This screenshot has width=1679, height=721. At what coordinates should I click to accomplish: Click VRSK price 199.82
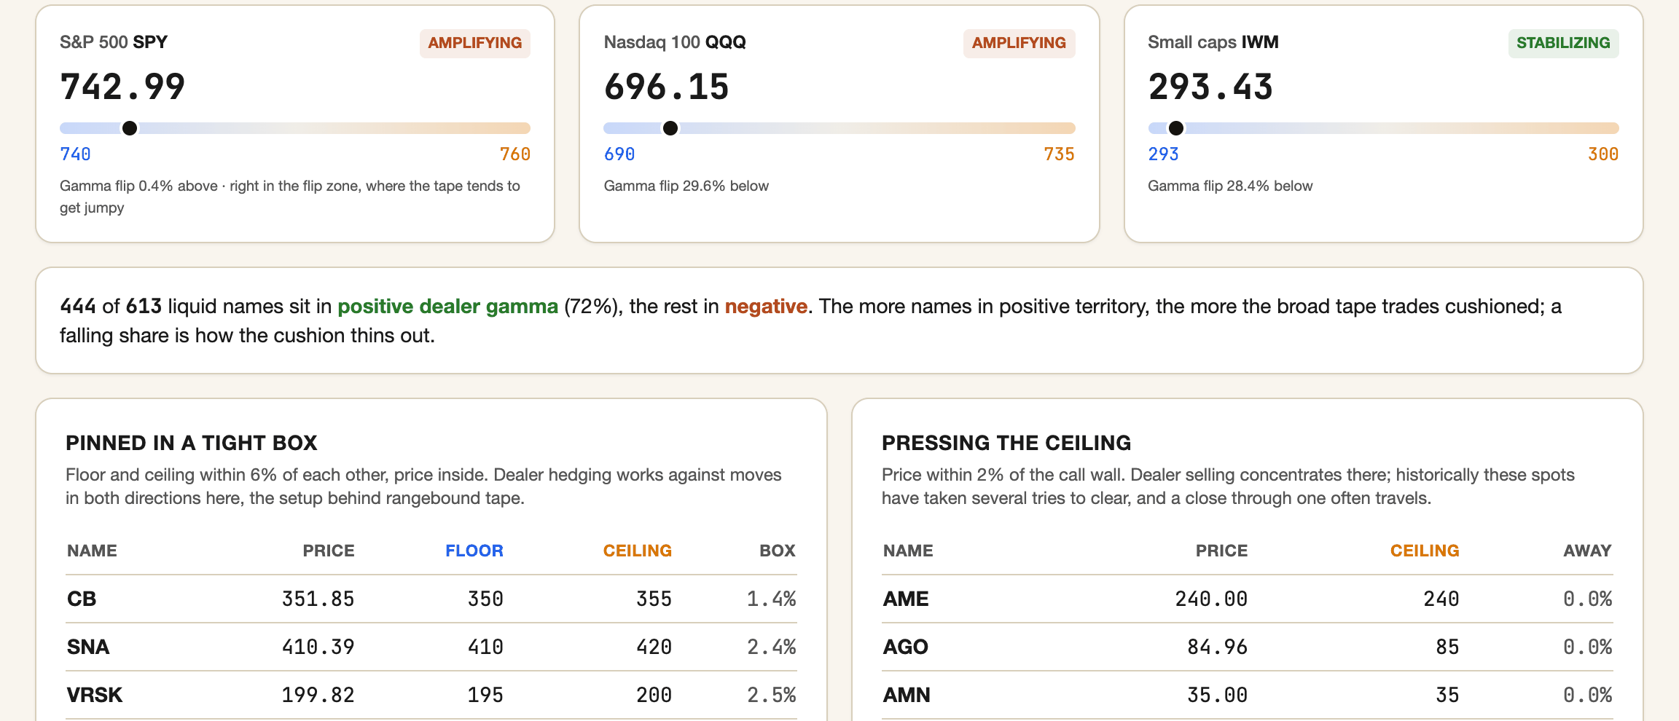[x=318, y=695]
